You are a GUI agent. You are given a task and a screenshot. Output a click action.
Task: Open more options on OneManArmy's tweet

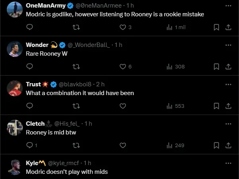tap(228, 6)
